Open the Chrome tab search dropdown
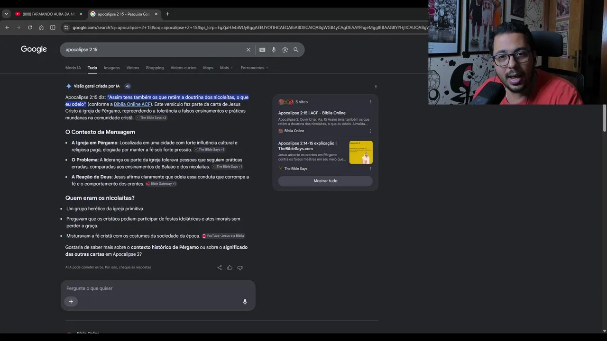 pyautogui.click(x=6, y=14)
